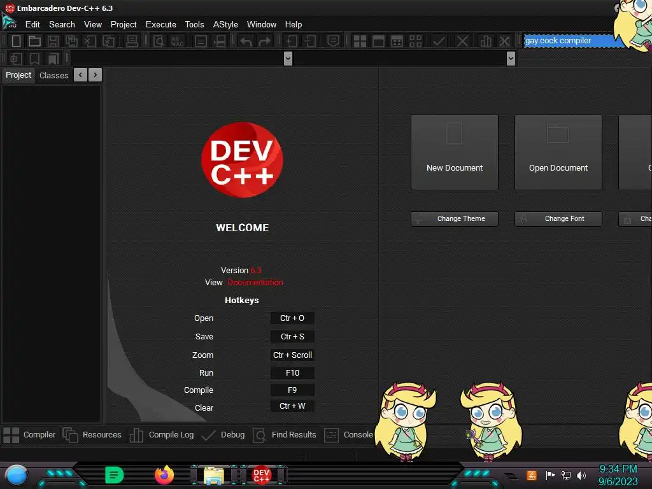Click the Start orb on taskbar
The height and width of the screenshot is (489, 652).
click(16, 475)
